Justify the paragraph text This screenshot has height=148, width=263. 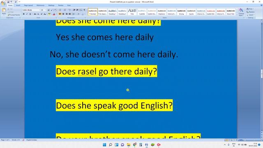pos(70,14)
